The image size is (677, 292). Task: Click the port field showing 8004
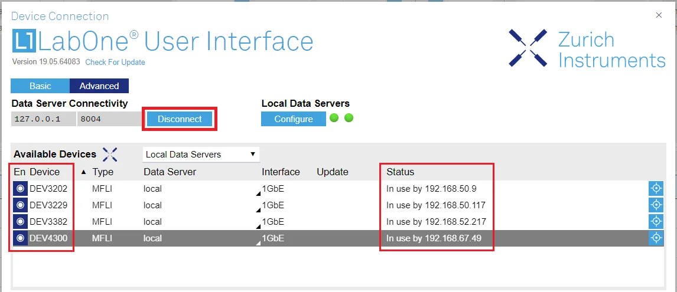pyautogui.click(x=110, y=119)
